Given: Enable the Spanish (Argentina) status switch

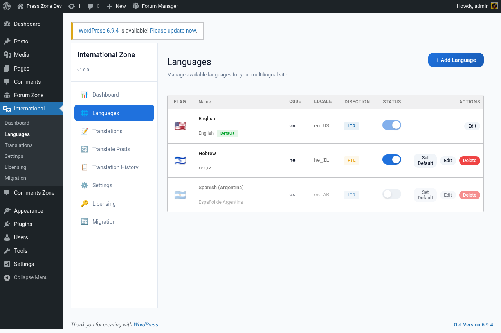Looking at the screenshot, I should click(x=392, y=194).
